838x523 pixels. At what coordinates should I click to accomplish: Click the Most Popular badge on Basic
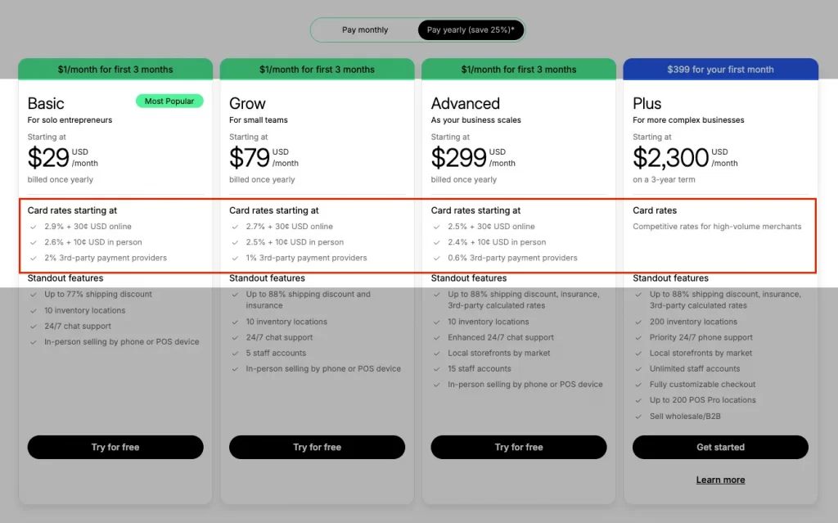tap(169, 101)
